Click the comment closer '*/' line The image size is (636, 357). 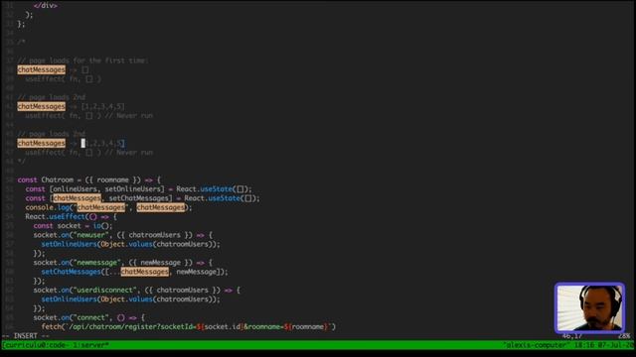pyautogui.click(x=21, y=162)
